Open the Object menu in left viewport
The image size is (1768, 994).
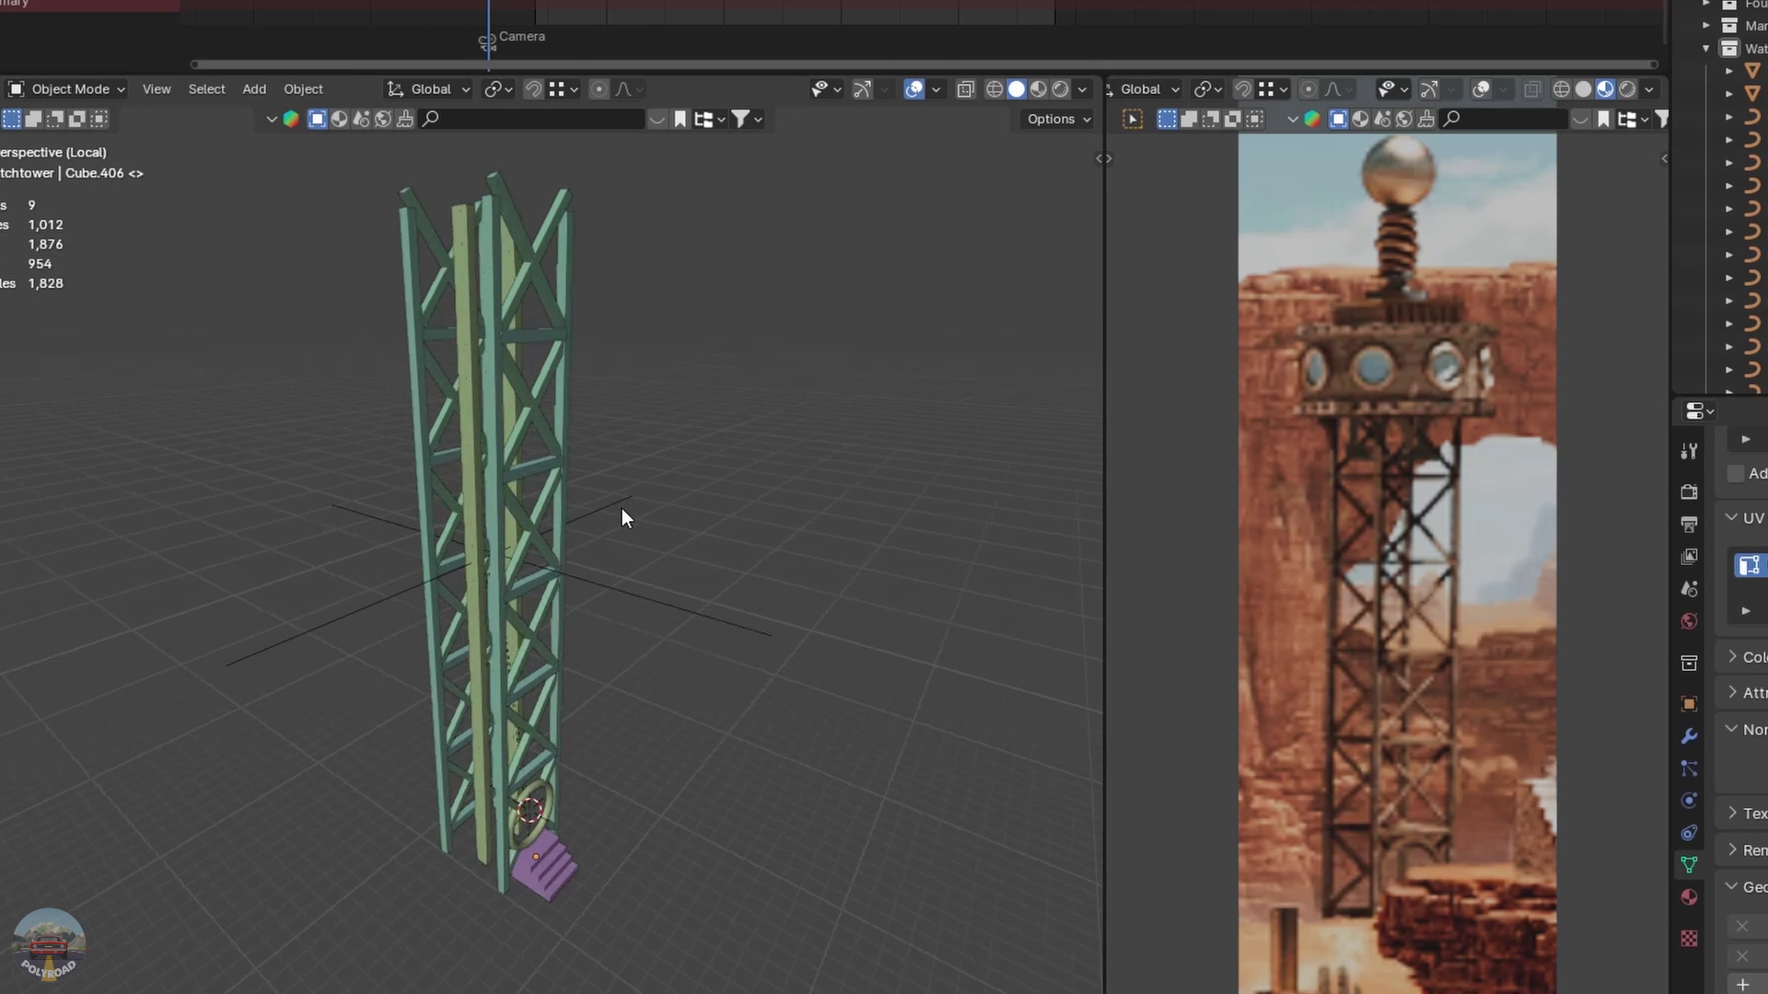click(x=303, y=89)
